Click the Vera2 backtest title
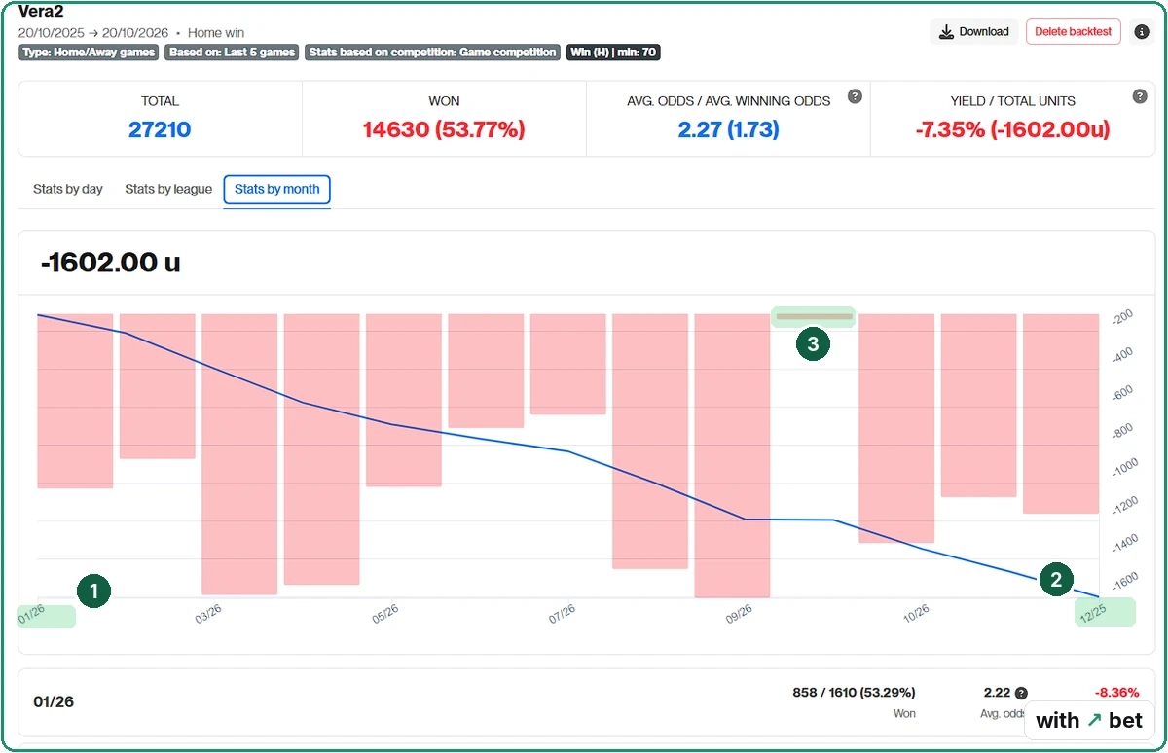 pos(41,11)
